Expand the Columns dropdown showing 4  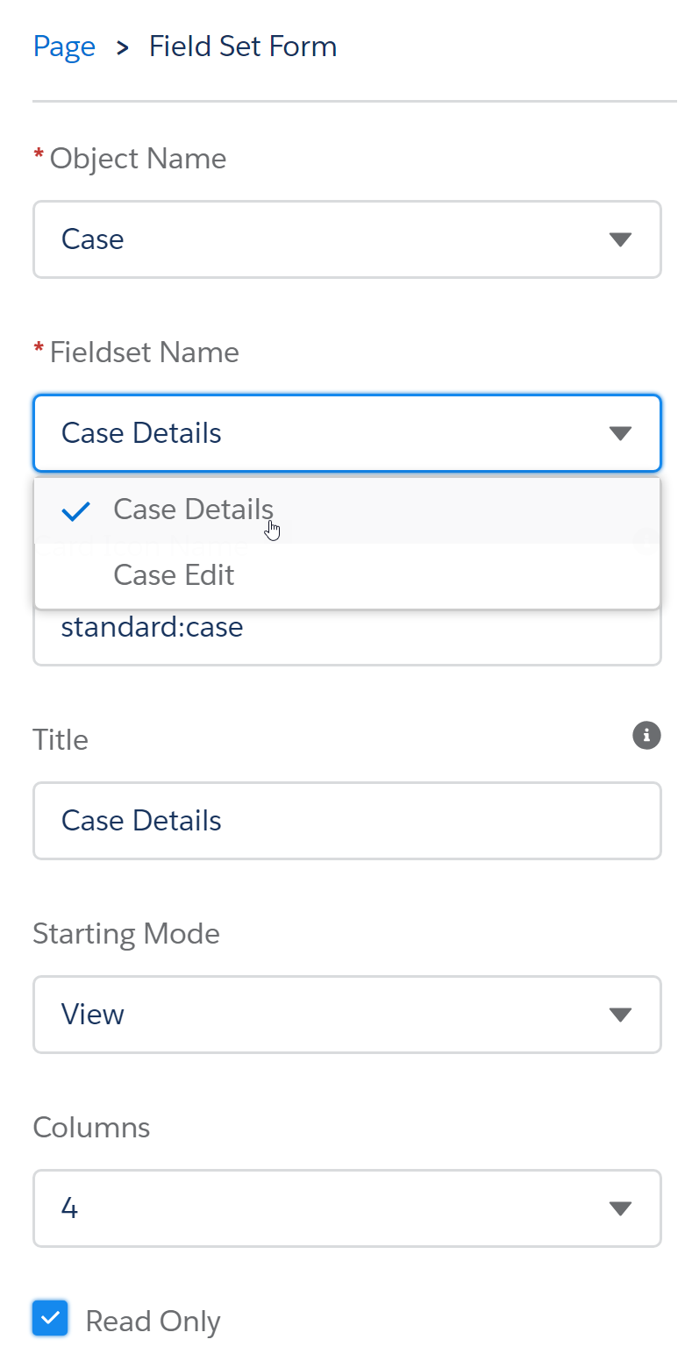333,1208
